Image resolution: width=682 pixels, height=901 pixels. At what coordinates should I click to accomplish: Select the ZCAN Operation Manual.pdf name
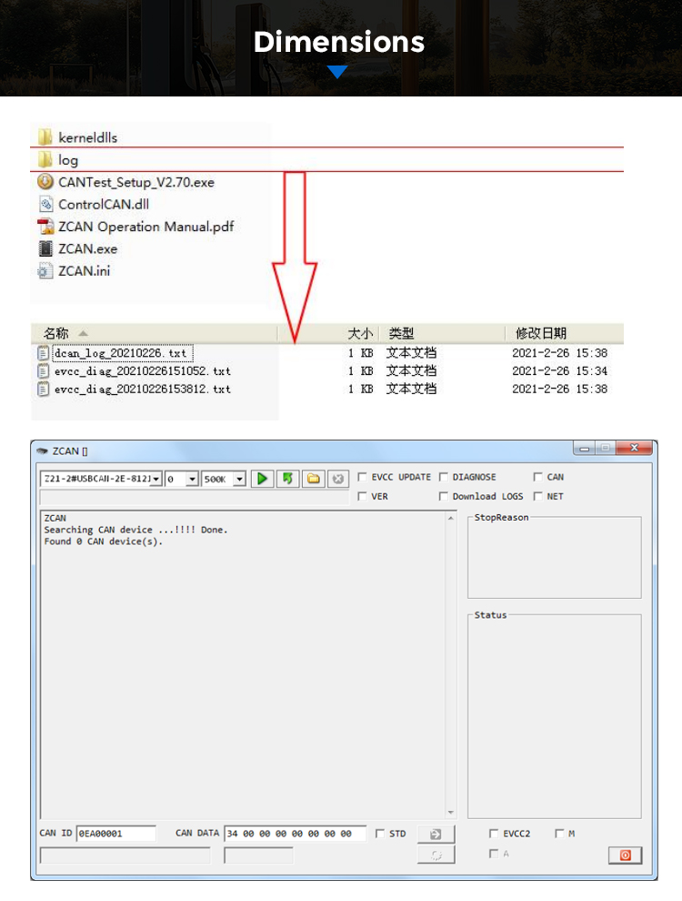click(146, 227)
